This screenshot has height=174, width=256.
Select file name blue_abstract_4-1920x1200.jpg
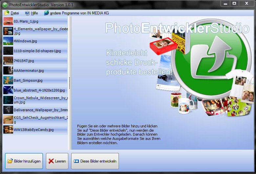pos(39,90)
